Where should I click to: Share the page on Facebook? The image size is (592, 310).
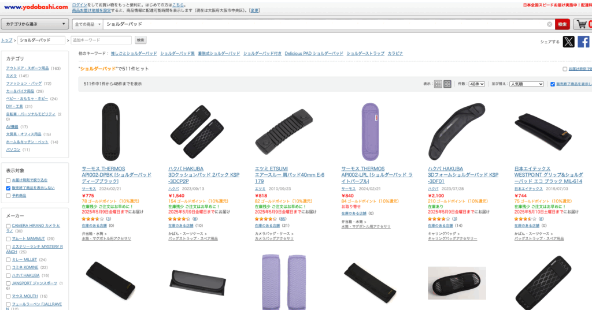click(583, 42)
